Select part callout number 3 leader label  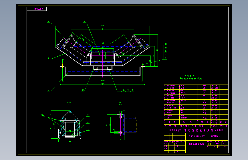tap(49, 58)
